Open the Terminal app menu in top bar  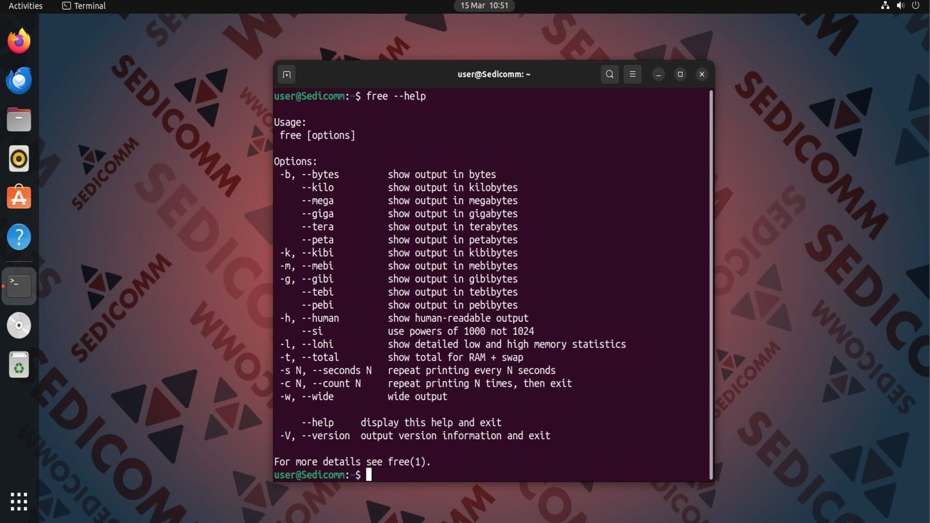(x=84, y=6)
